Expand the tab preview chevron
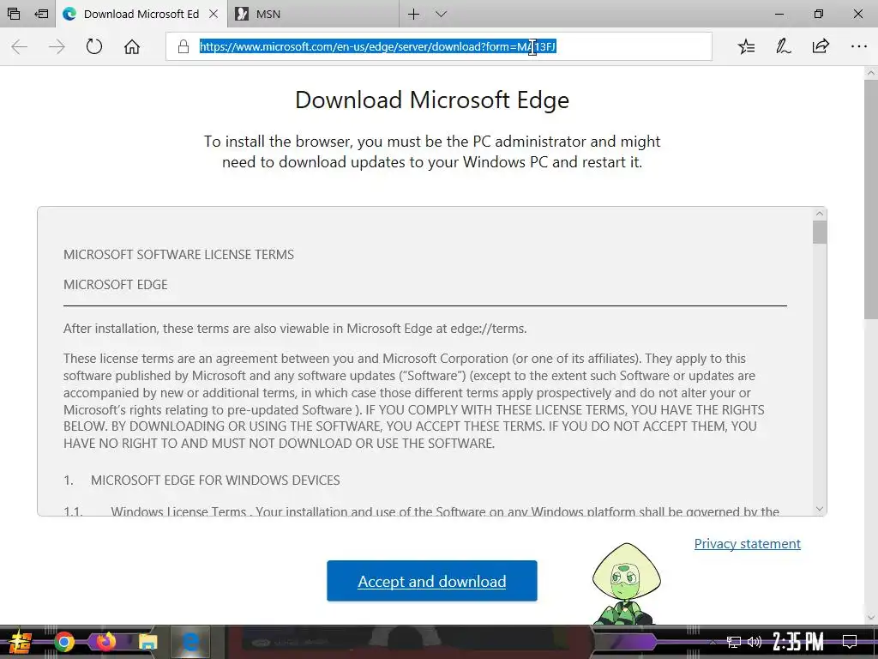Image resolution: width=878 pixels, height=659 pixels. click(442, 14)
